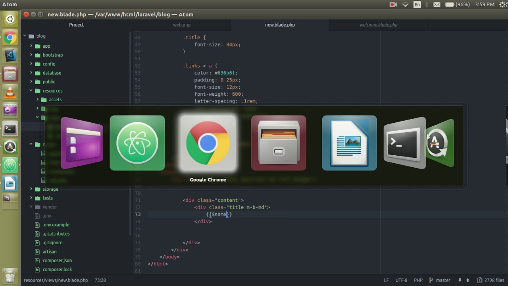Image resolution: width=508 pixels, height=286 pixels.
Task: Click the {{$name}} code on line 73
Action: [x=219, y=214]
